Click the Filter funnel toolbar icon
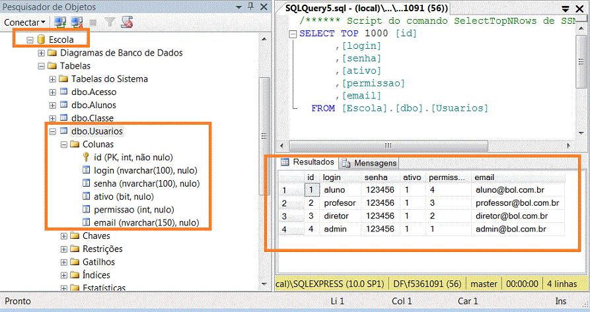 click(110, 22)
